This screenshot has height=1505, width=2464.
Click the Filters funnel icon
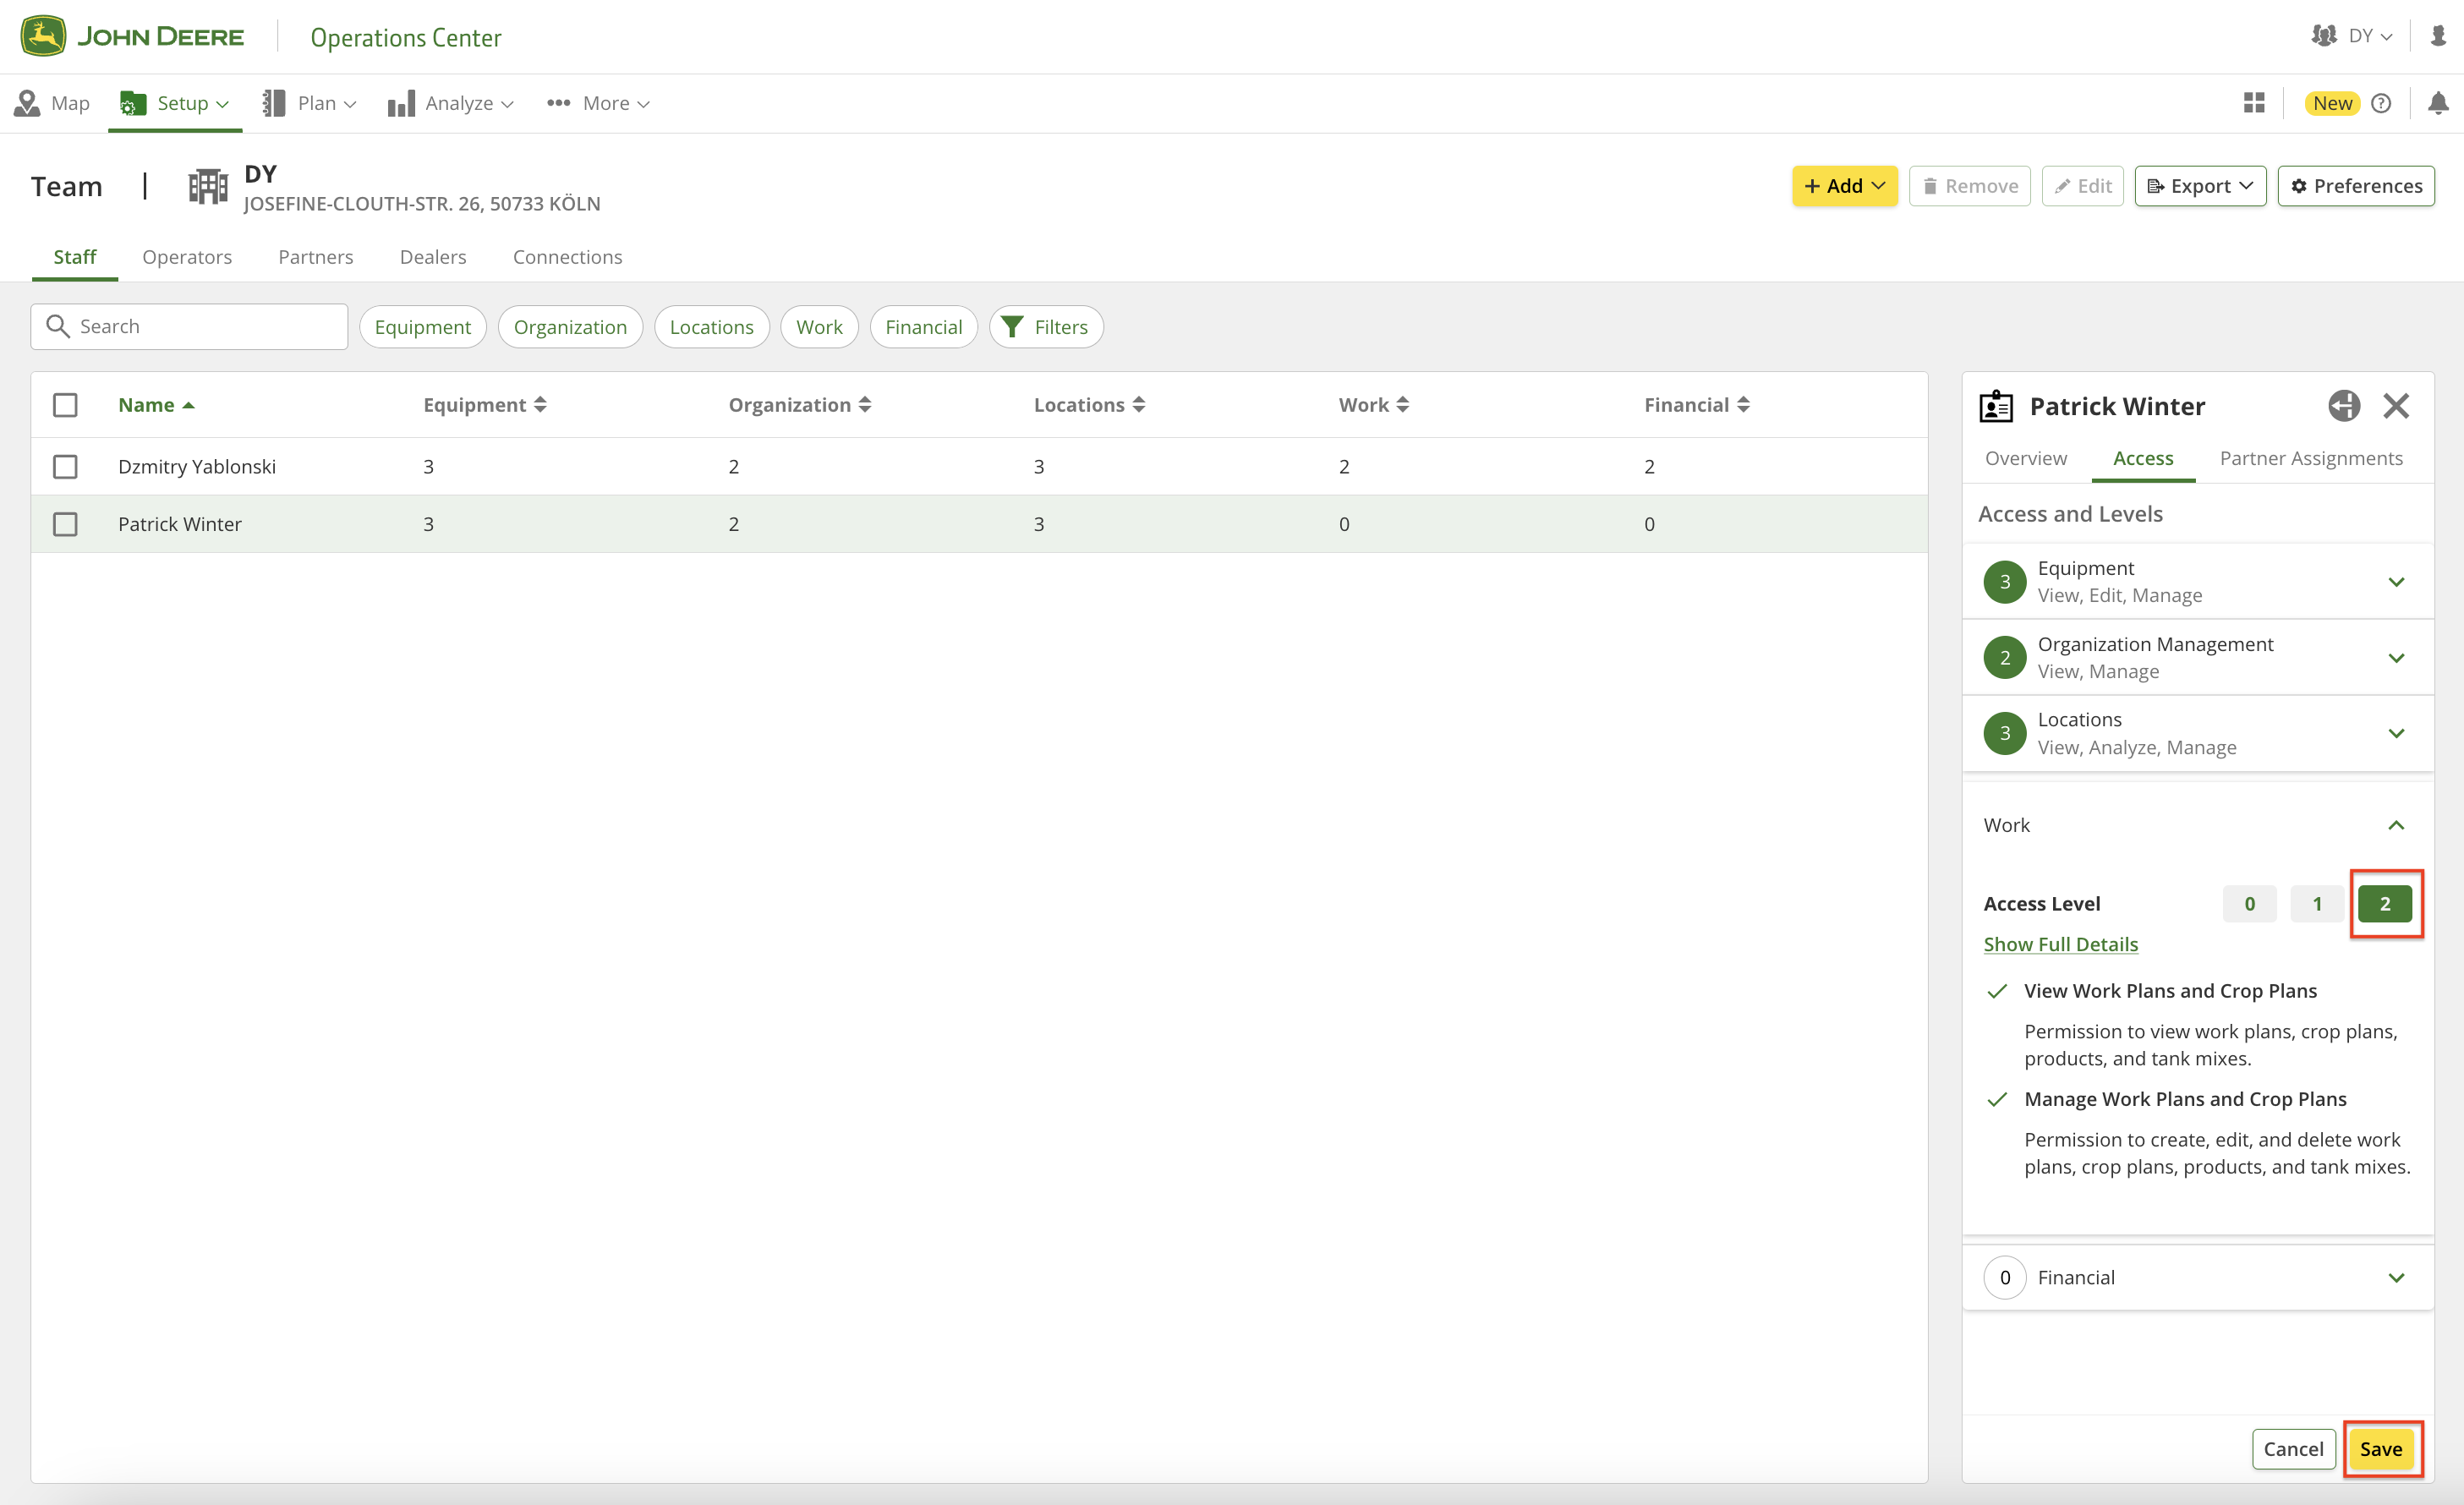point(1012,327)
